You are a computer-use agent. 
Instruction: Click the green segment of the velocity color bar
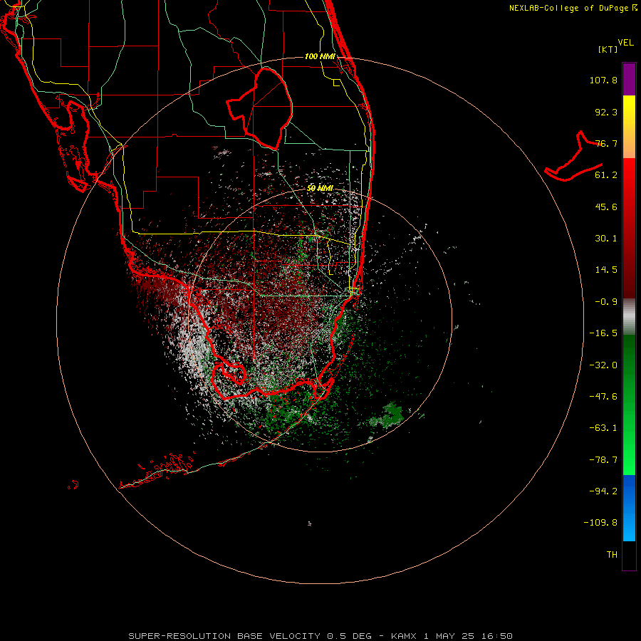coord(629,405)
